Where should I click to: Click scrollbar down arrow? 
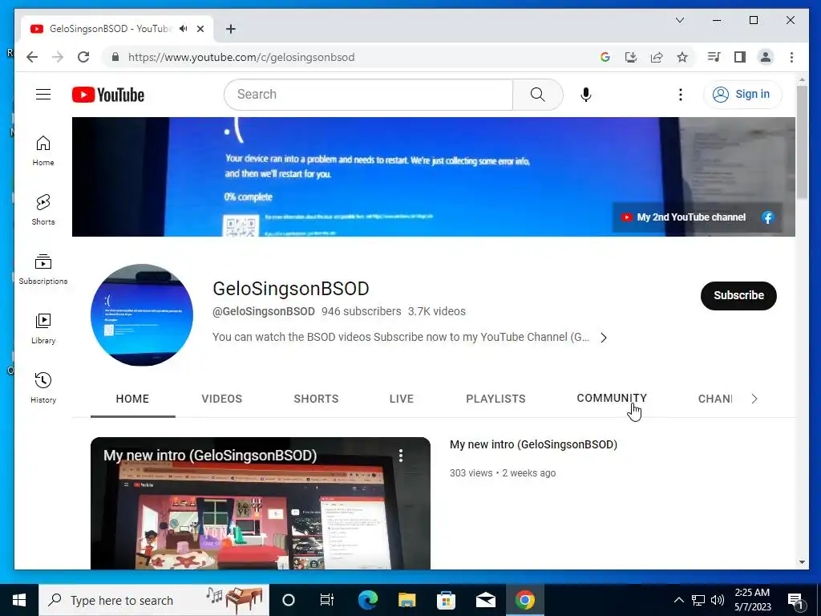802,562
